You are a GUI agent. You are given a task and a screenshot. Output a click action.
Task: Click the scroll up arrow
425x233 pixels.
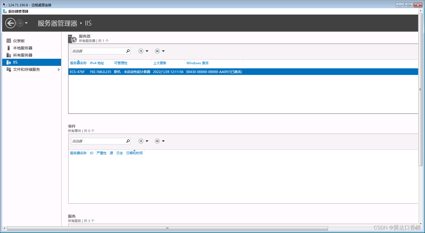click(420, 11)
